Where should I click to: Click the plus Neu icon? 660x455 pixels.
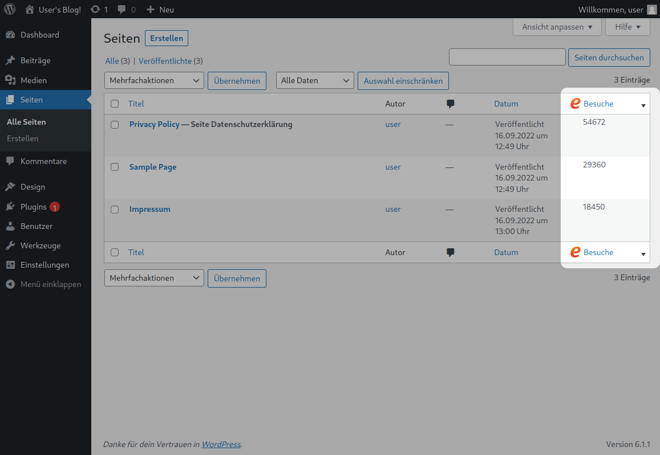[x=150, y=9]
